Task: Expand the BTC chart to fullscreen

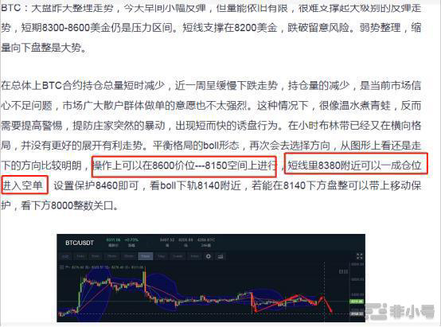Action: [359, 256]
